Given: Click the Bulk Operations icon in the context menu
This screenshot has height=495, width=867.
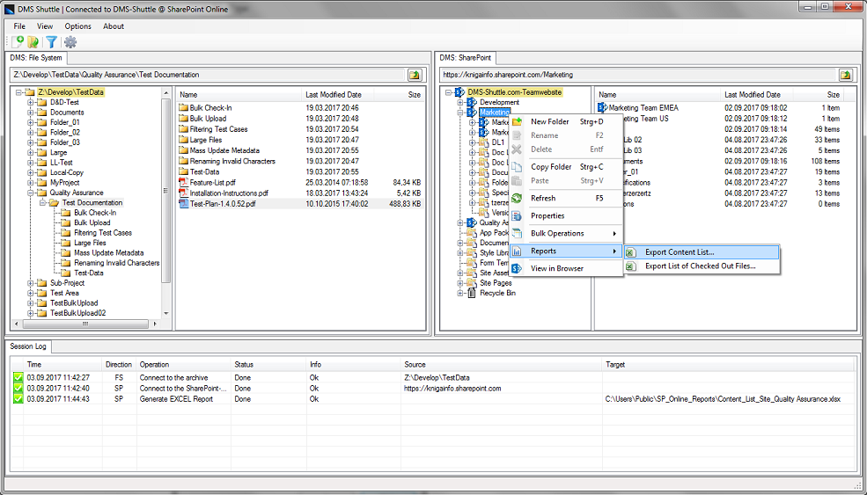Looking at the screenshot, I should point(517,234).
